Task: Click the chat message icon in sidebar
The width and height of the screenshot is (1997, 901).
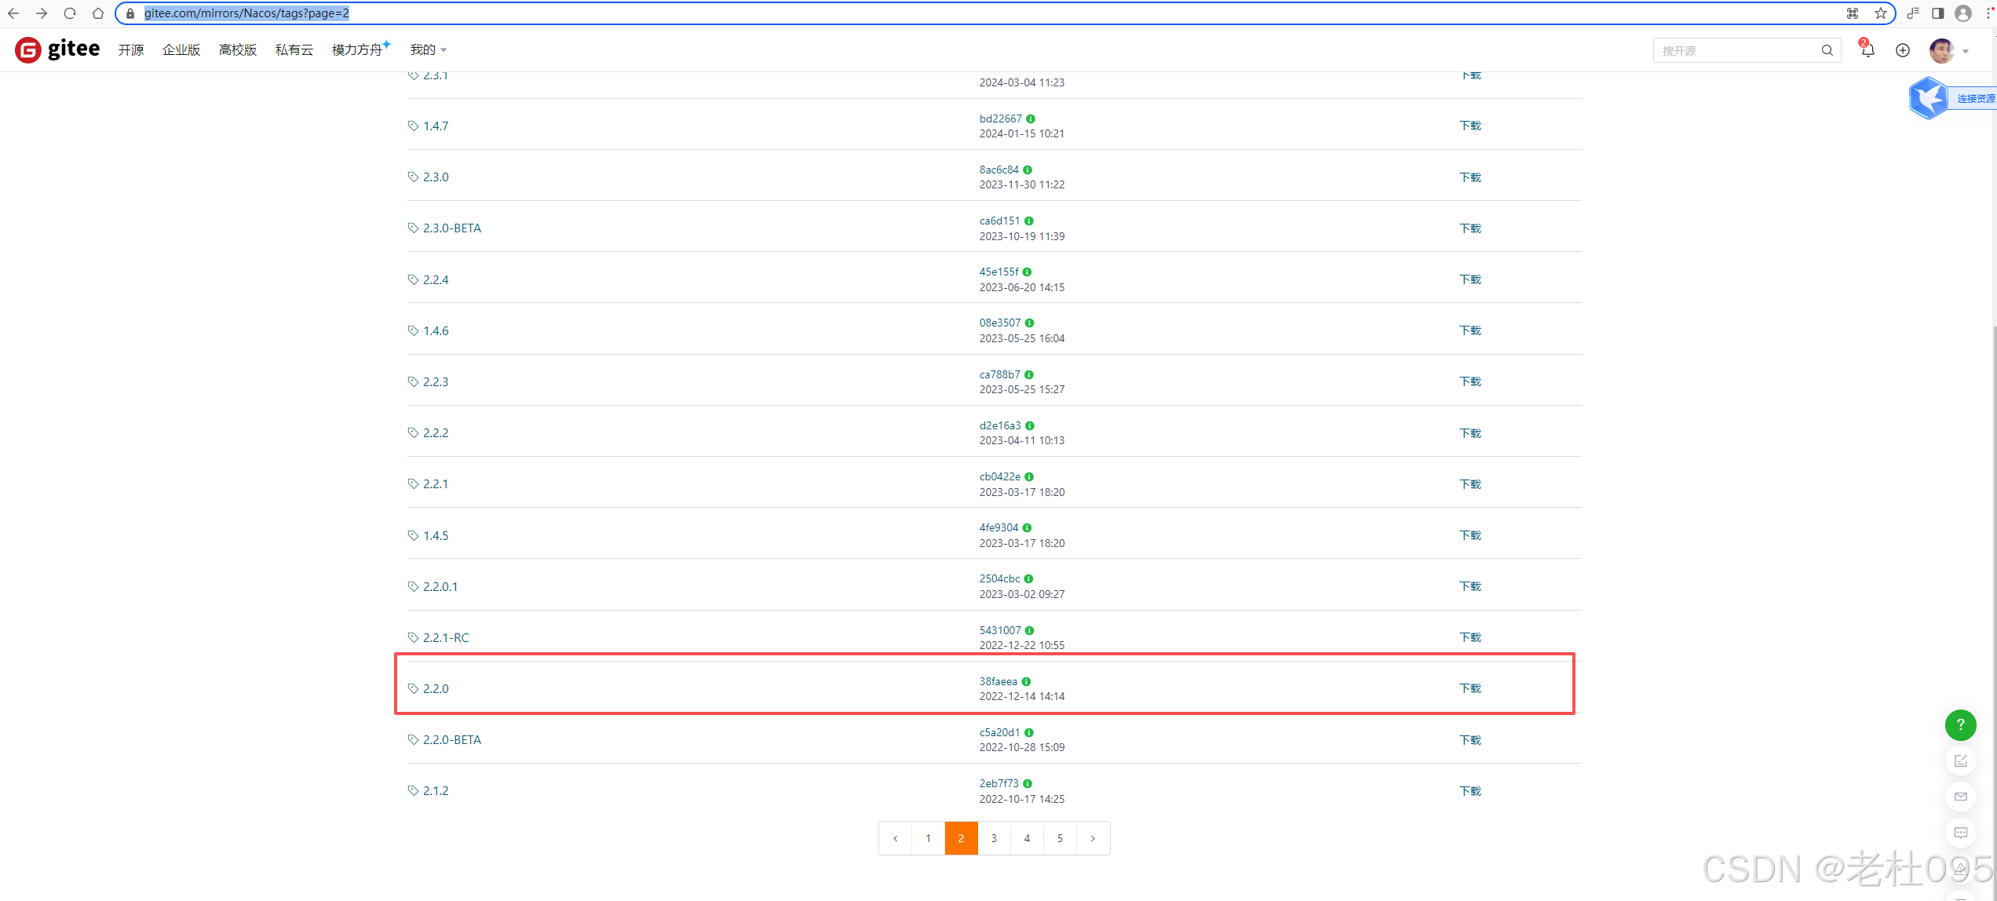Action: tap(1961, 833)
